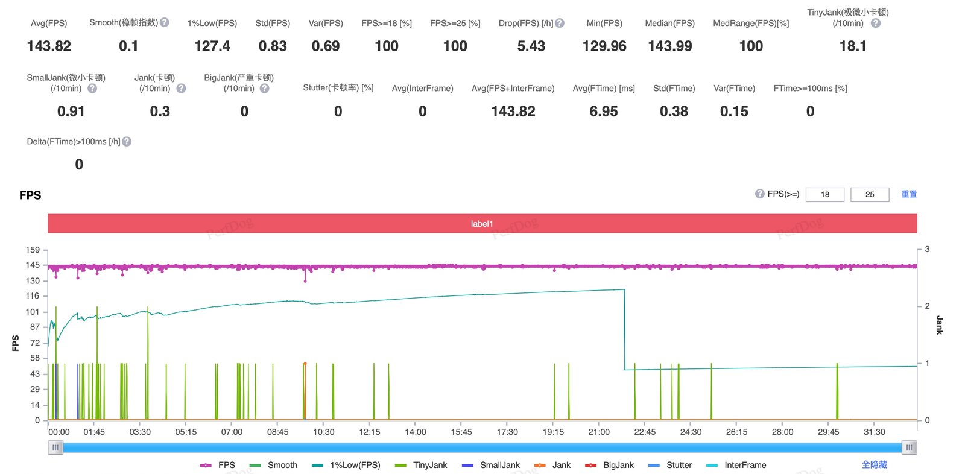Image resolution: width=965 pixels, height=474 pixels.
Task: Click BigJank(严重卡顿) help icon
Action: 264,88
